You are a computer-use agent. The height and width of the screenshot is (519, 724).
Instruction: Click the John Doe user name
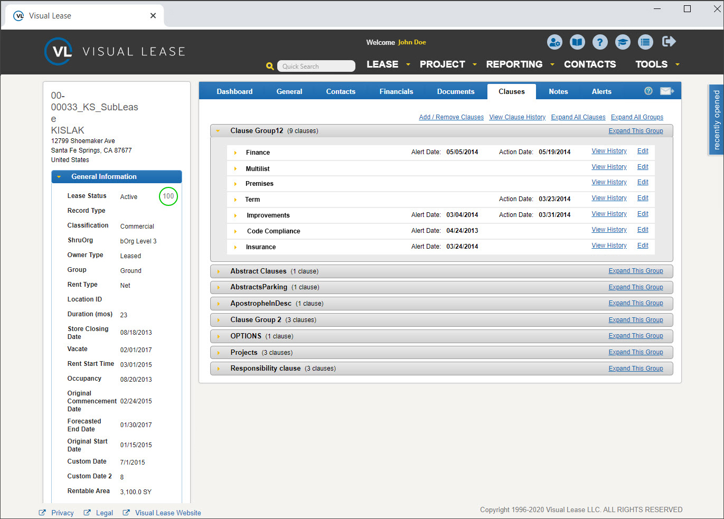412,42
